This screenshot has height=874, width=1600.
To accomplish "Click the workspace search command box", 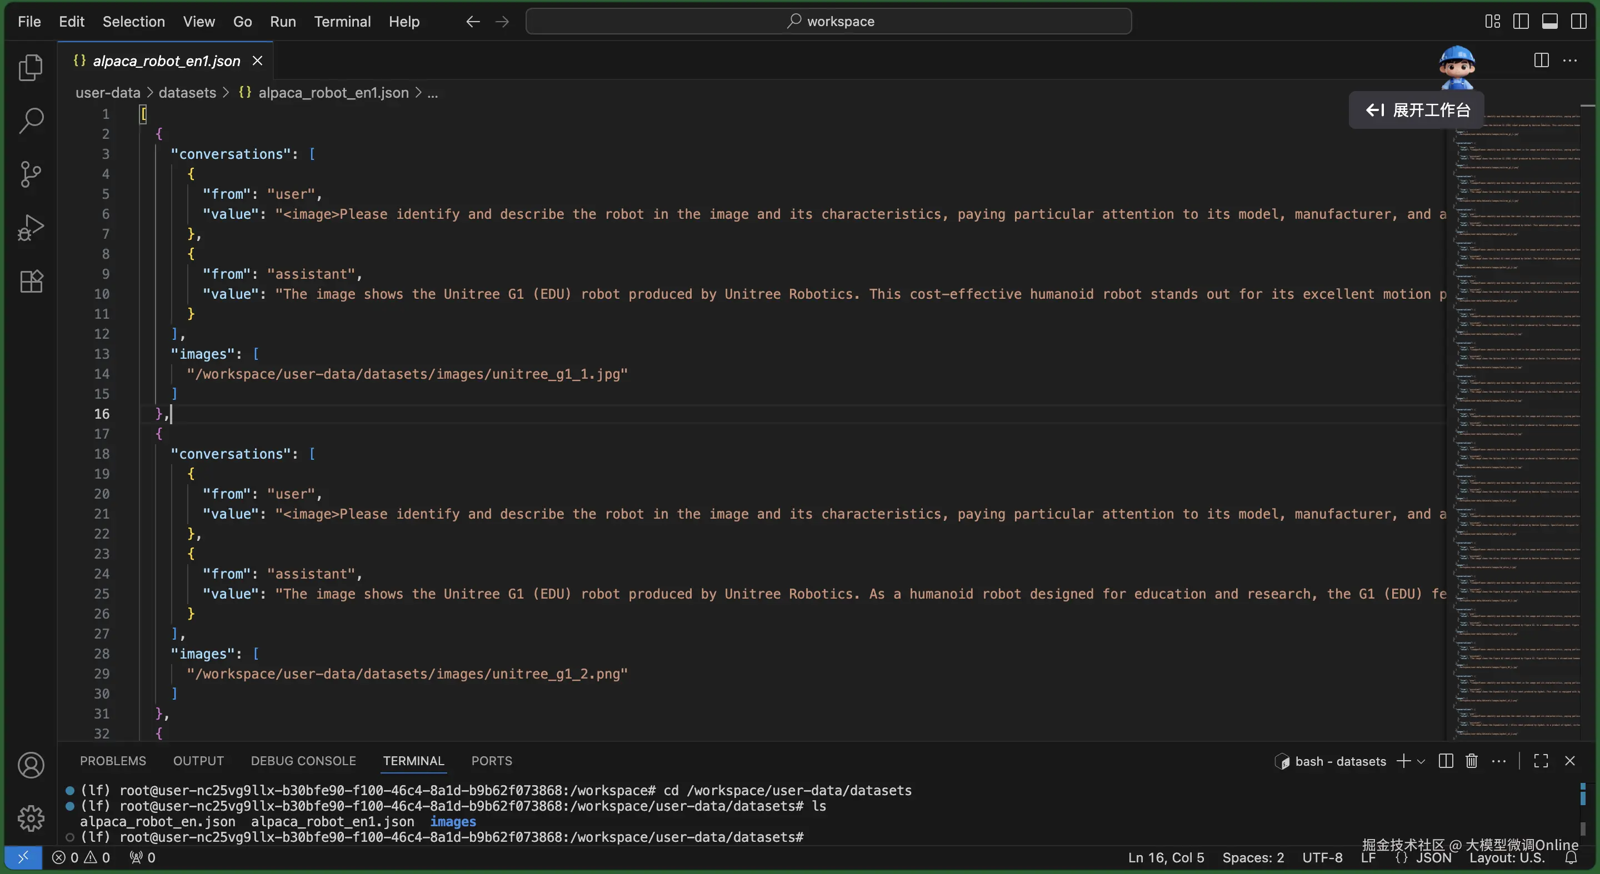I will (828, 21).
